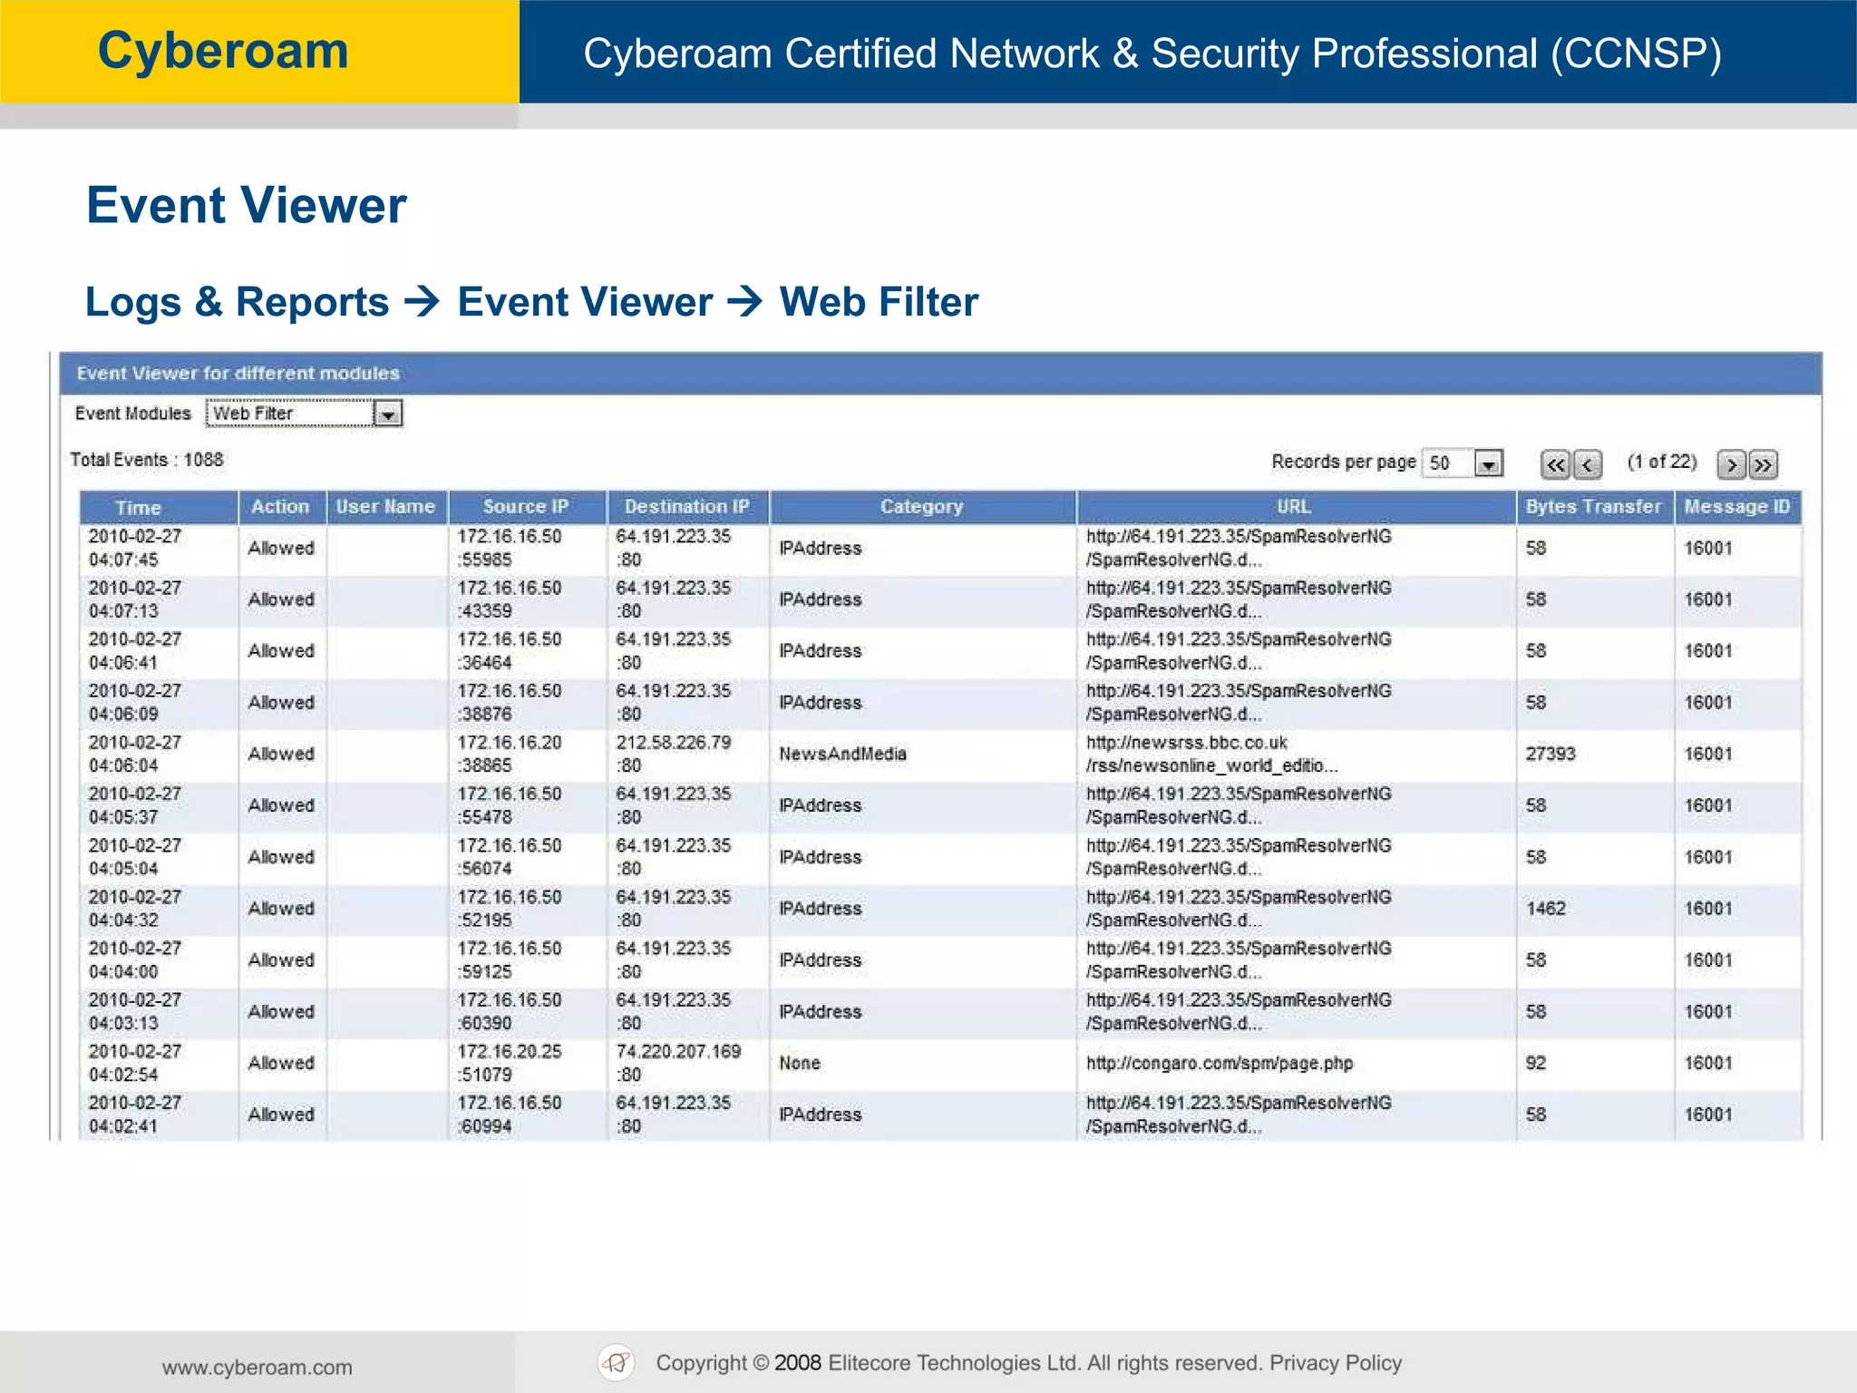This screenshot has height=1393, width=1857.
Task: Click the Elitecore footer logo icon
Action: coord(617,1362)
